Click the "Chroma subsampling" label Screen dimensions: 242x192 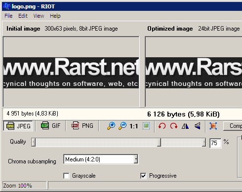(x=32, y=161)
